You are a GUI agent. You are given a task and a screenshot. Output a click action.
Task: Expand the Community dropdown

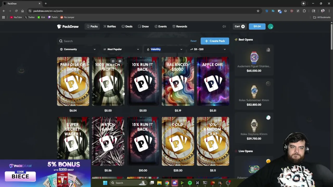click(x=78, y=49)
